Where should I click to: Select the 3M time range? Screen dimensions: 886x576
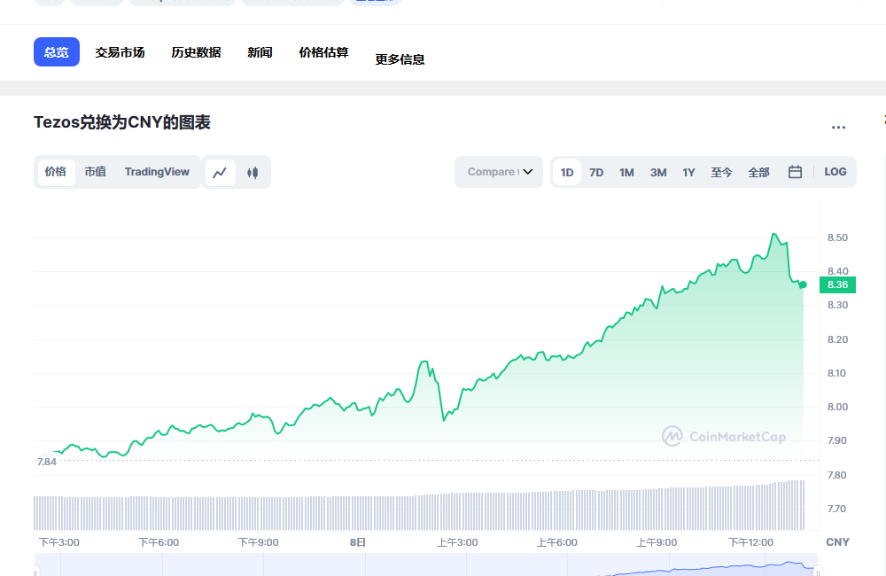658,173
